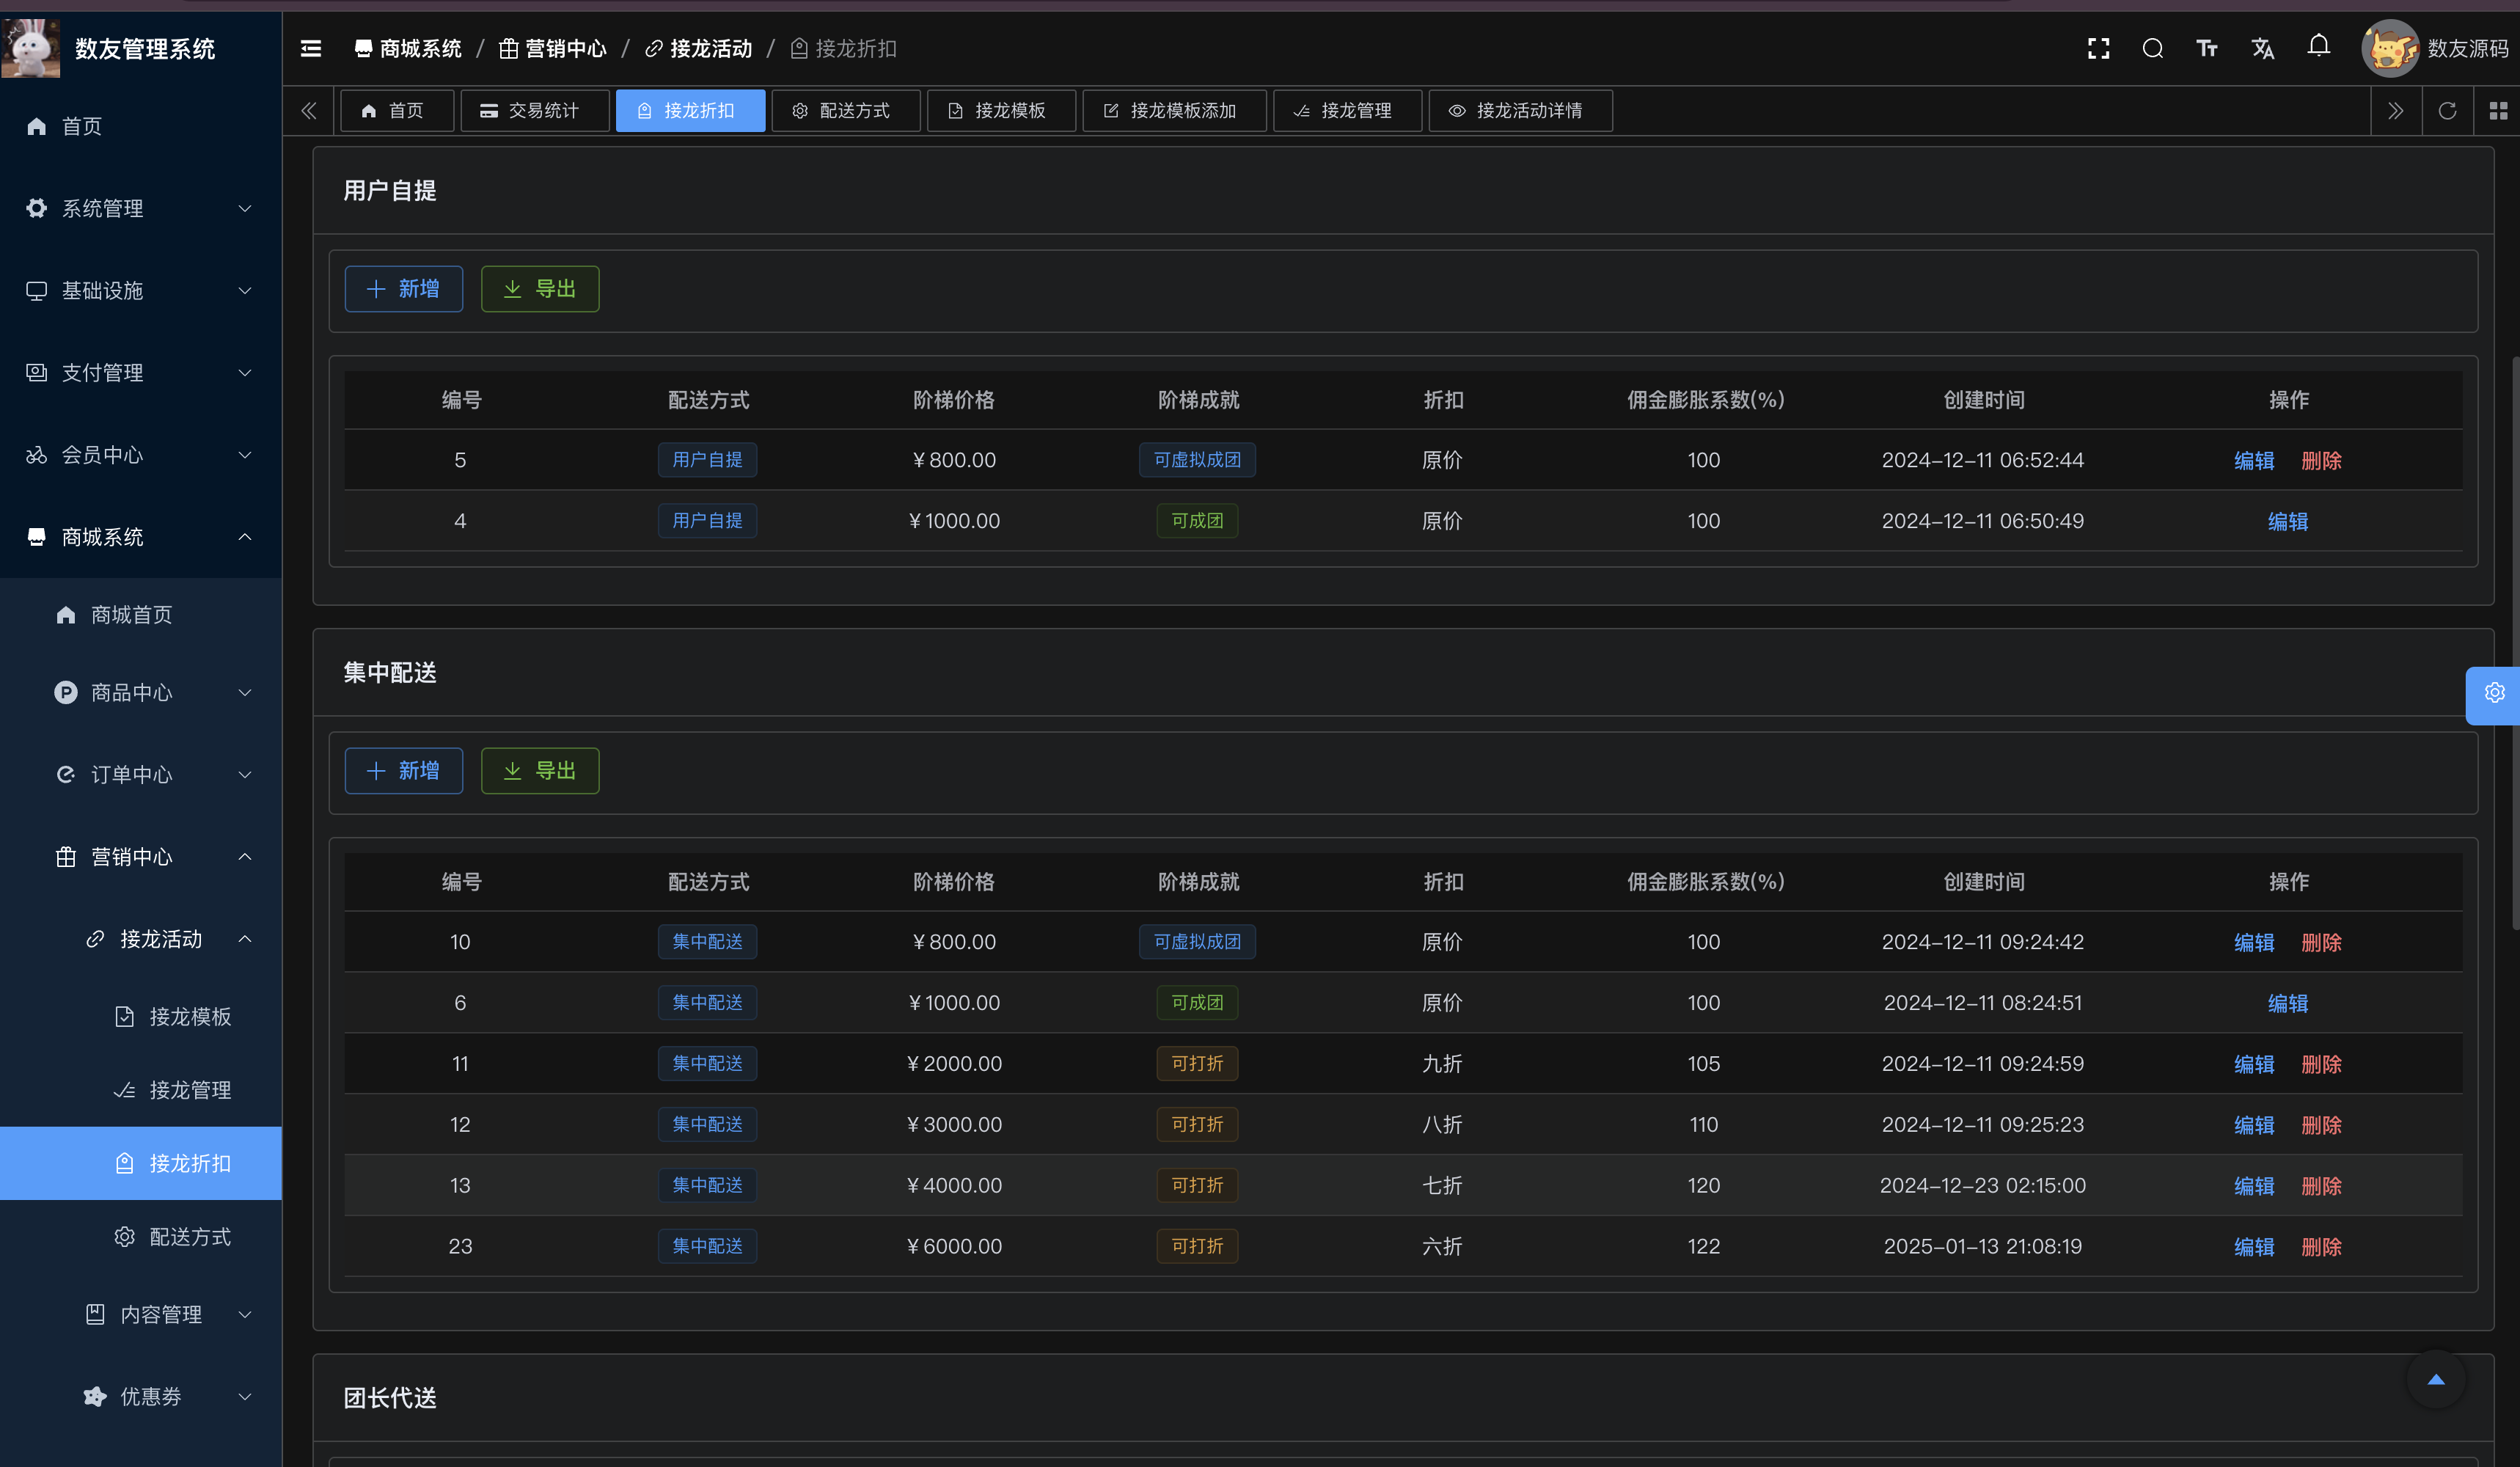This screenshot has height=1467, width=2520.
Task: Click the 数友源码 user avatar
Action: click(x=2390, y=48)
